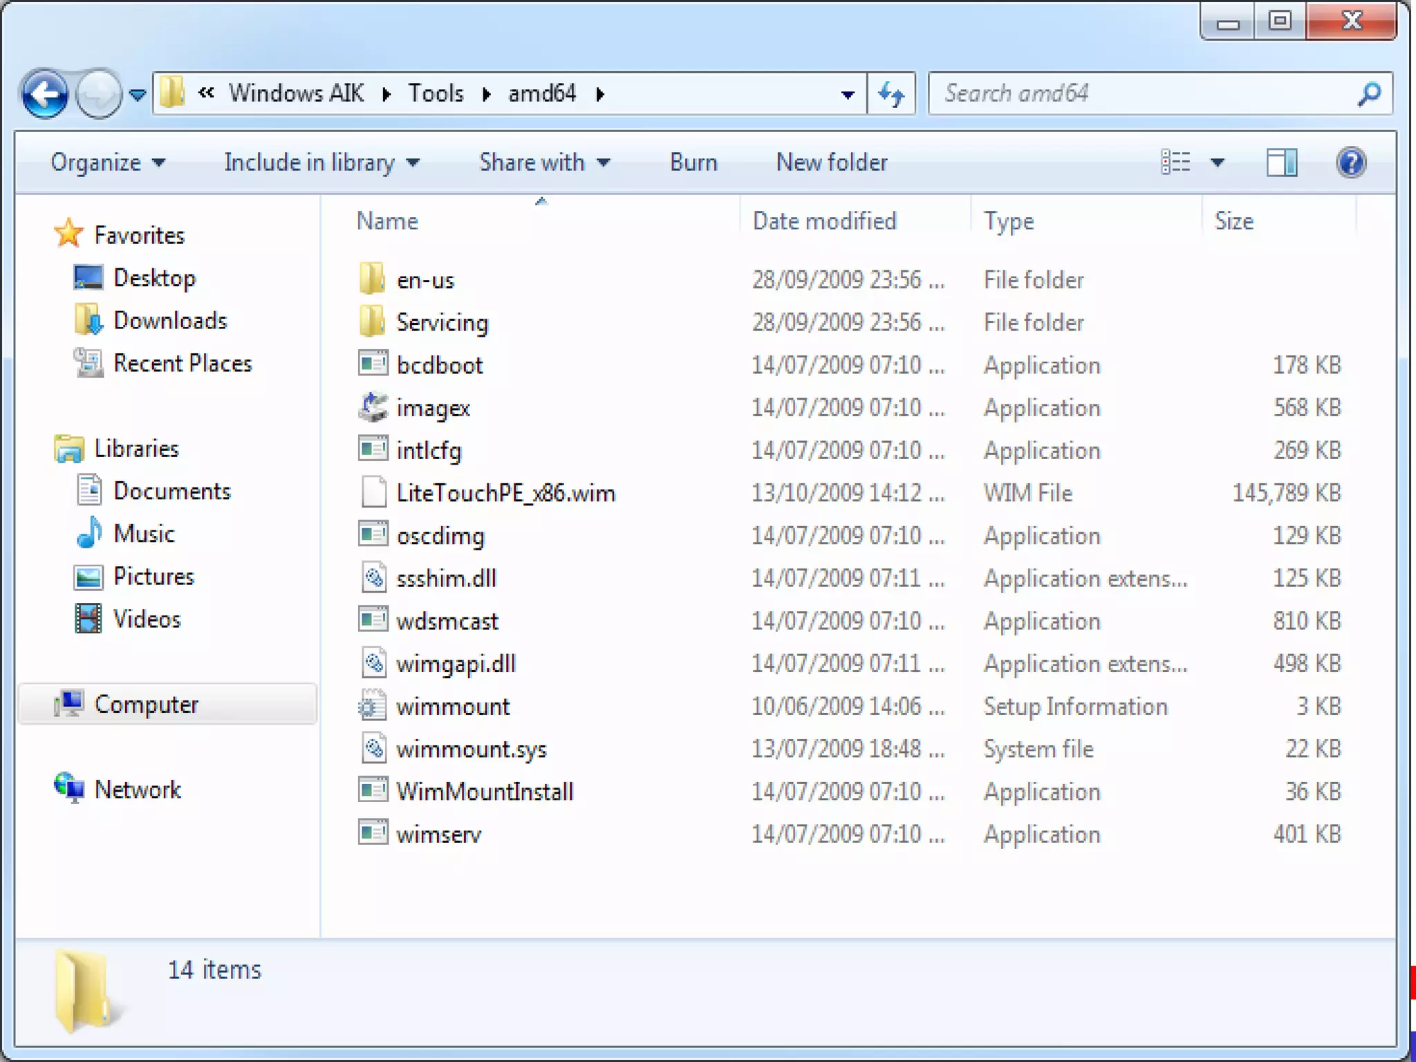Click the imagex application icon
The width and height of the screenshot is (1416, 1062).
373,407
